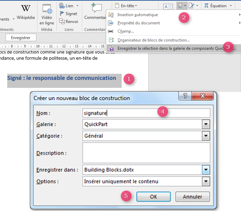Image resolution: width=241 pixels, height=211 pixels.
Task: Insert a text box (Zone de texte)
Action: (x=168, y=7)
